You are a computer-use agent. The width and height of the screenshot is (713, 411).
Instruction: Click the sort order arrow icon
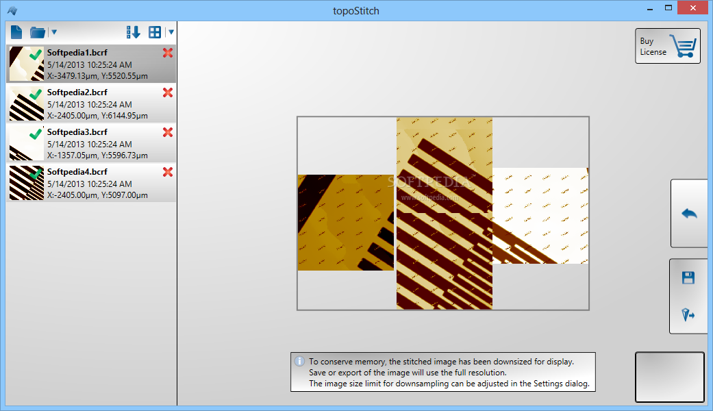coord(134,32)
